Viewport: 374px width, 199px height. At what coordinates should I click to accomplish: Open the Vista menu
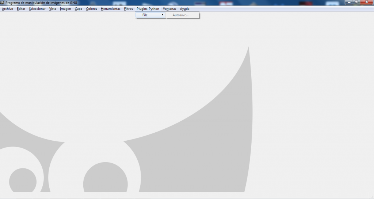click(53, 9)
